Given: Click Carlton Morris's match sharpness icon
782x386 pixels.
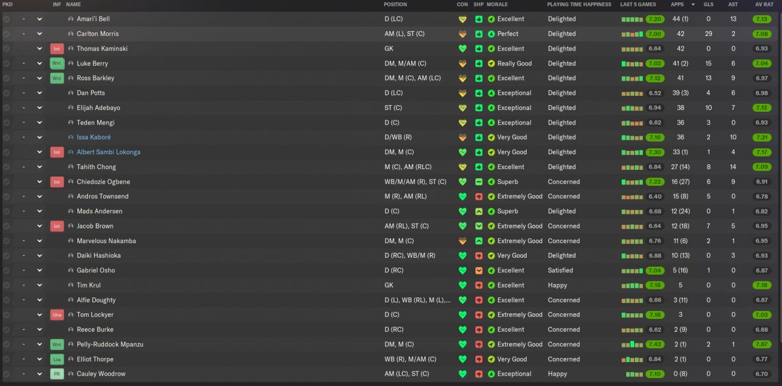Looking at the screenshot, I should 478,34.
